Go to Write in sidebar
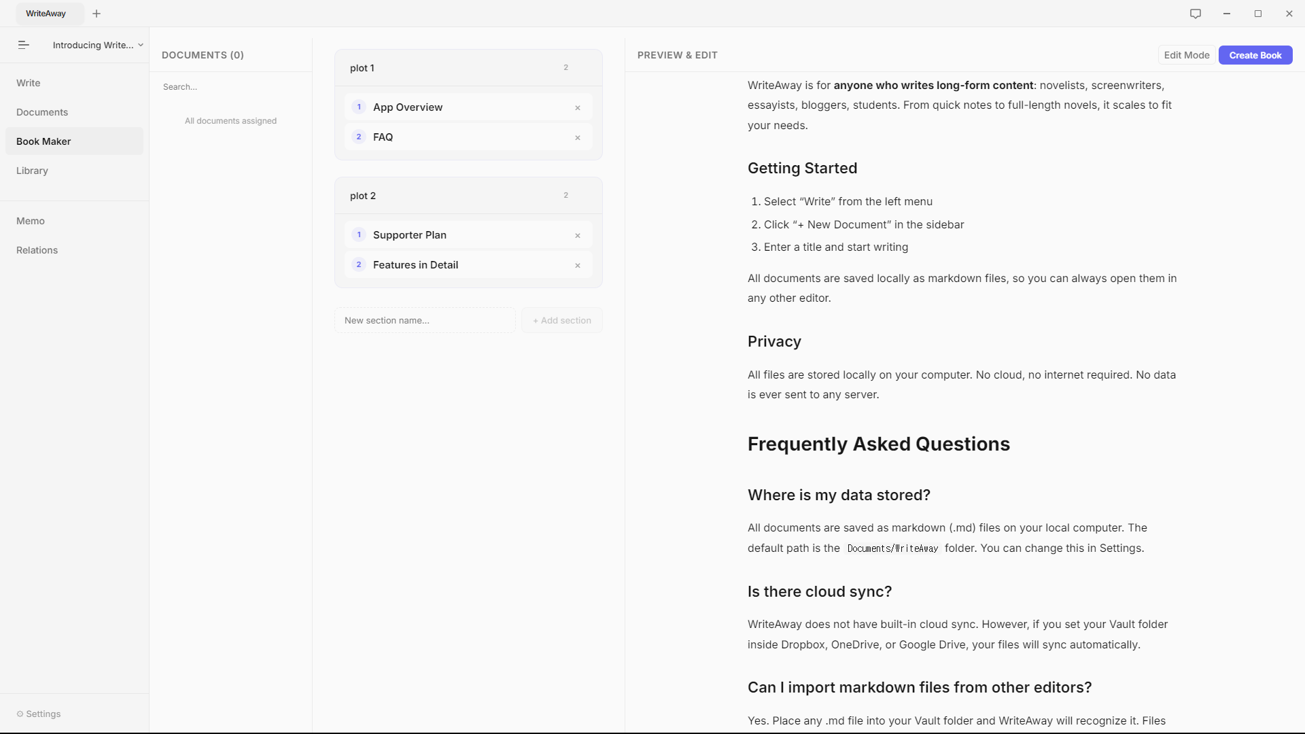Viewport: 1305px width, 734px height. tap(29, 83)
